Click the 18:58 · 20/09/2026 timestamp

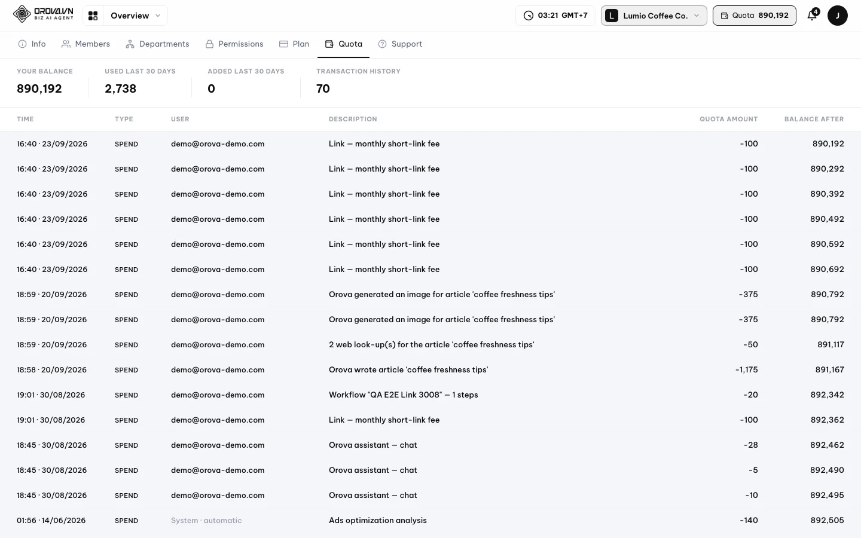tap(52, 370)
